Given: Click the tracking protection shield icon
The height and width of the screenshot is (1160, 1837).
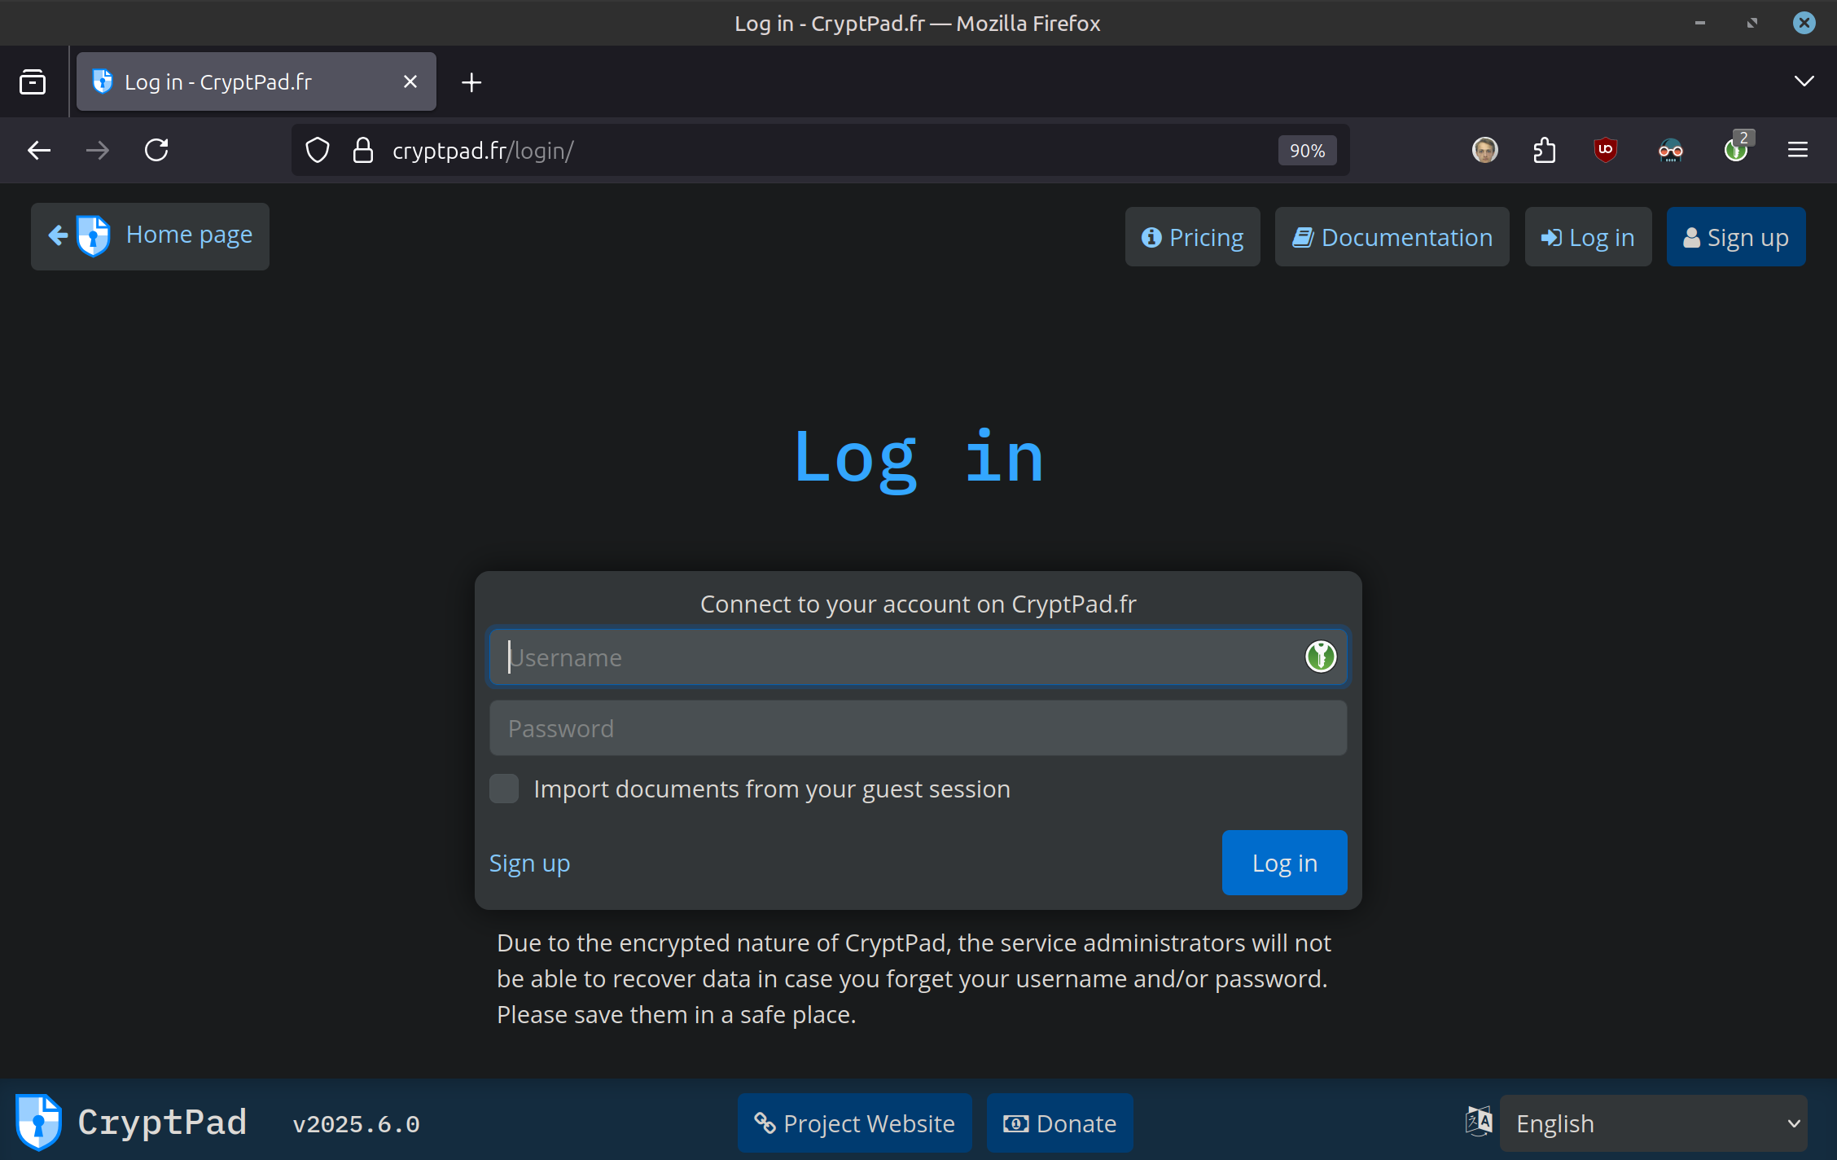Looking at the screenshot, I should point(318,151).
